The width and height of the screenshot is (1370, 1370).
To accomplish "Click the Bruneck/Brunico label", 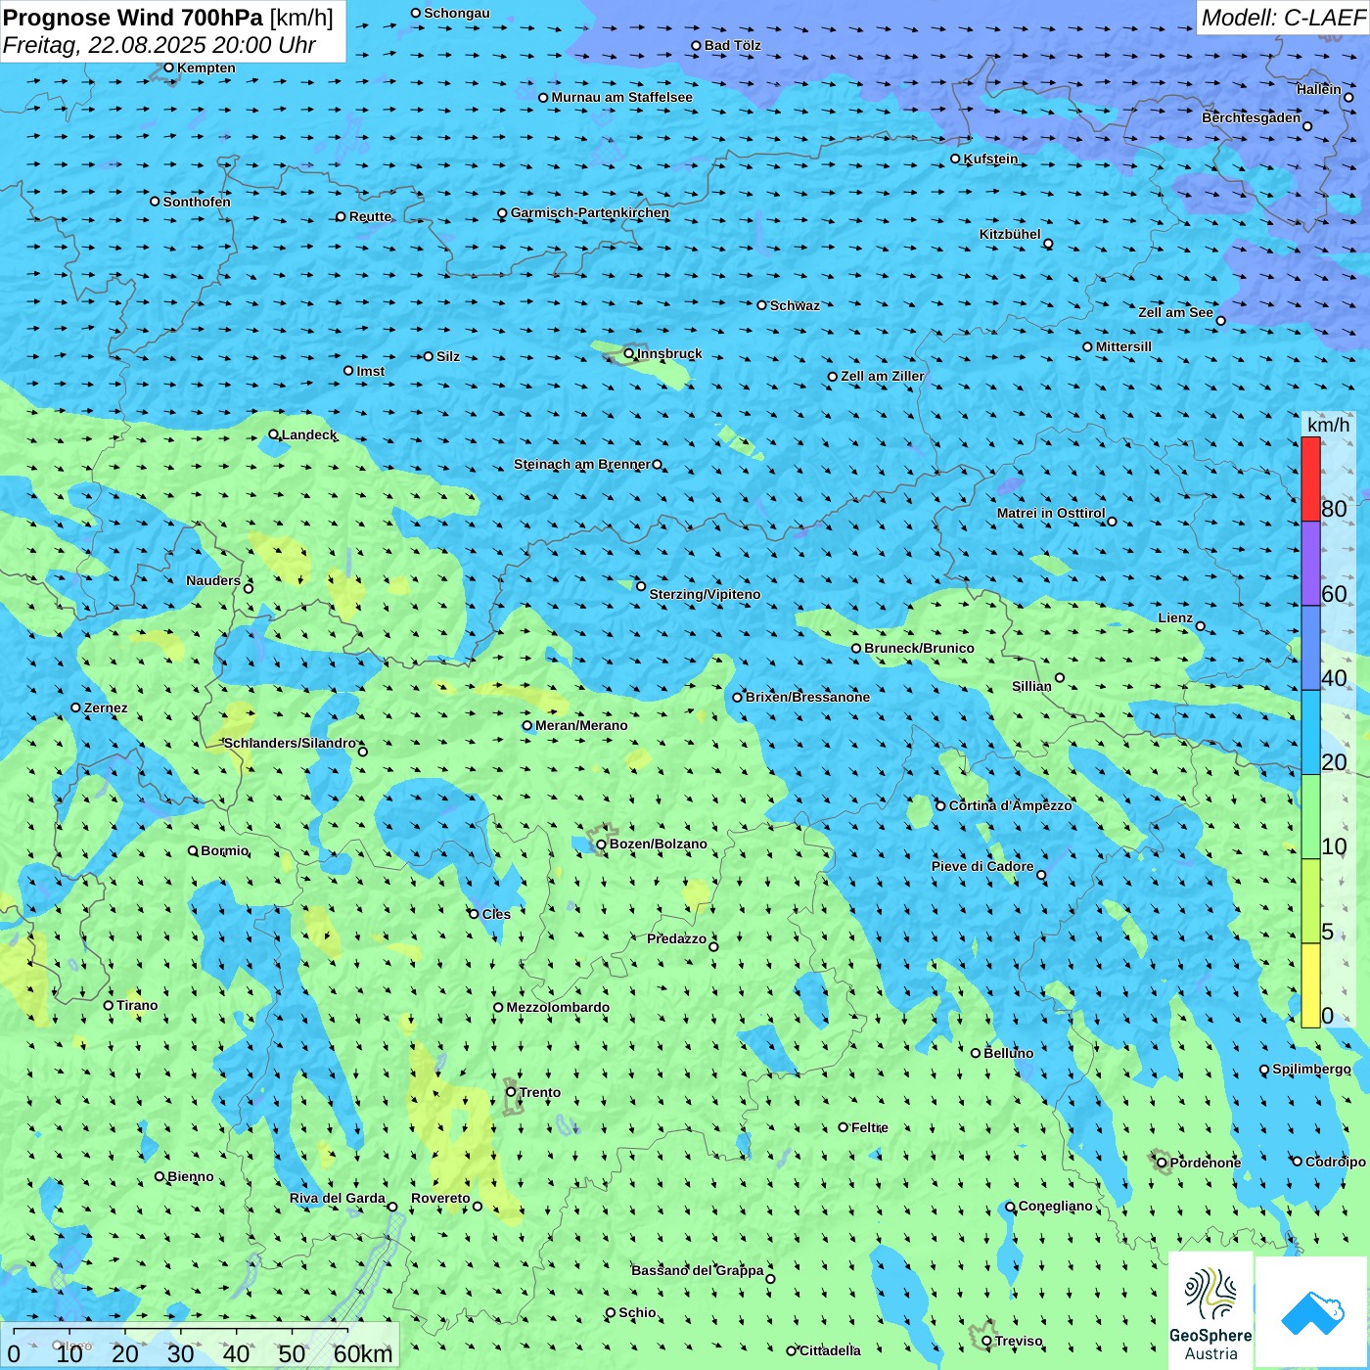I will [x=920, y=648].
